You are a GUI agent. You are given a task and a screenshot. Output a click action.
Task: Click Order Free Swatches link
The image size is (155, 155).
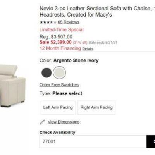point(59,85)
